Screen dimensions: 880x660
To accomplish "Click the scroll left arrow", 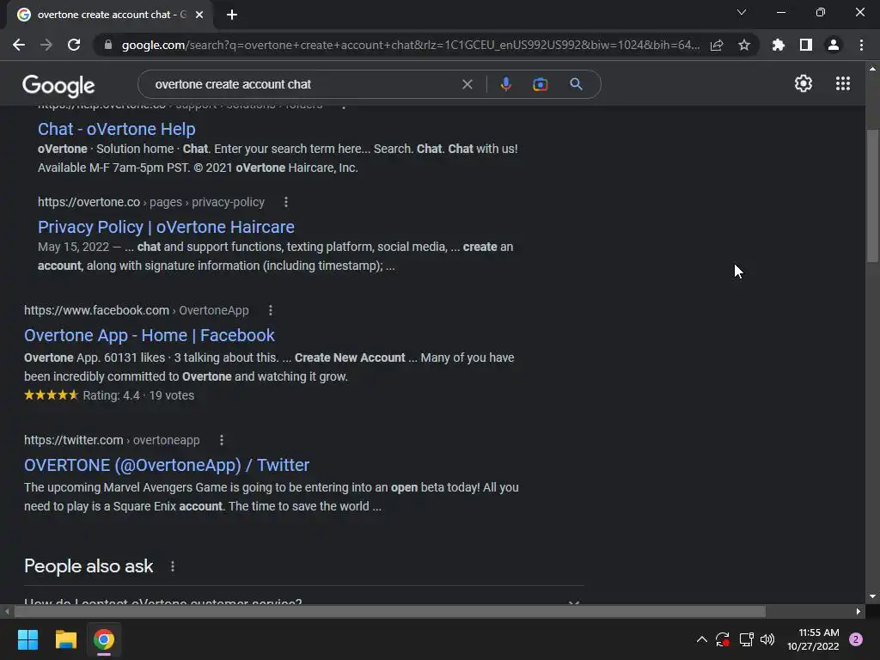I will pos(7,611).
